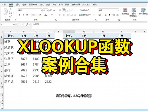Click the Paste clipboard icon
This screenshot has height=111, width=148.
(6, 11)
